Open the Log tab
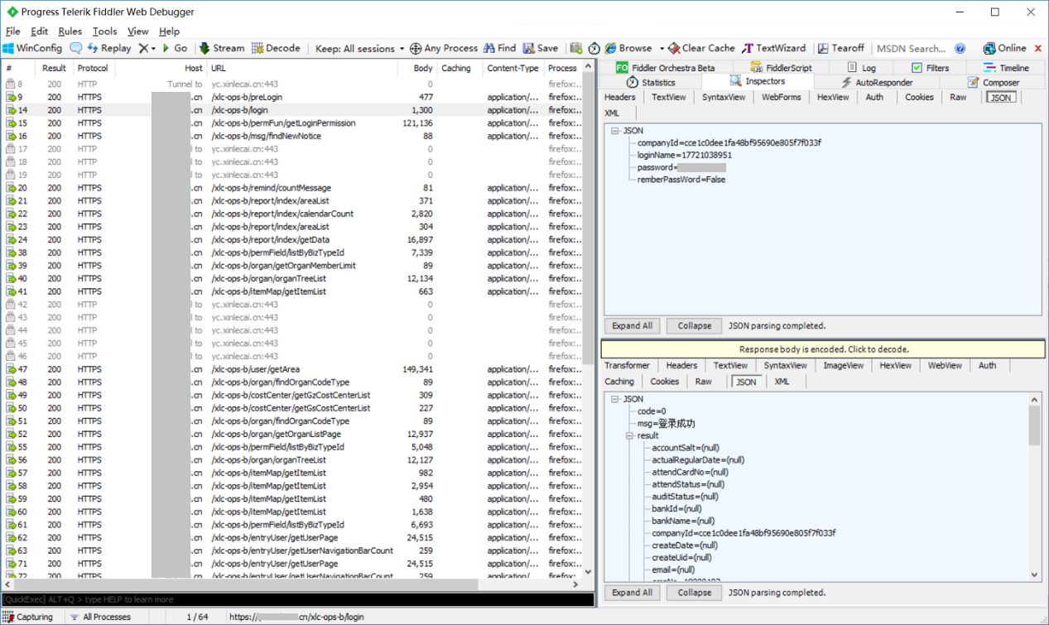The image size is (1049, 625). point(860,68)
